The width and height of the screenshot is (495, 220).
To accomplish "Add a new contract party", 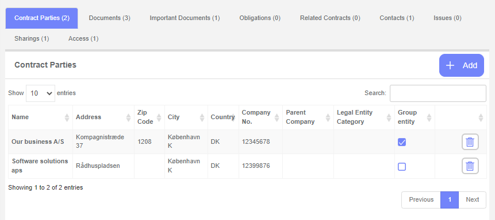I will [461, 65].
